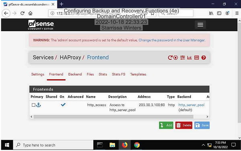
Task: Open a new browser tab
Action: [61, 4]
